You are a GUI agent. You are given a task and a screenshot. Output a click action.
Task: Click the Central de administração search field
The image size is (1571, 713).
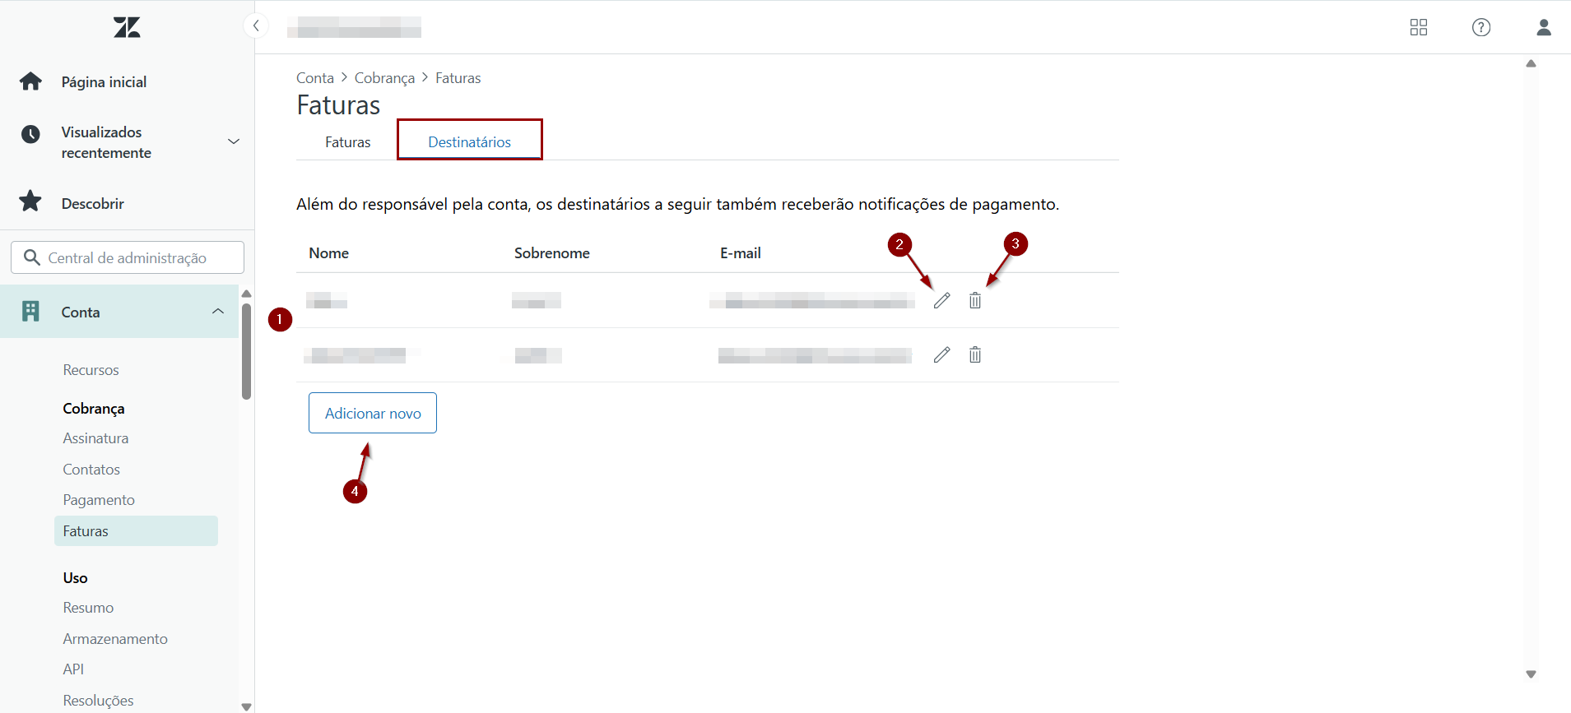(x=128, y=257)
